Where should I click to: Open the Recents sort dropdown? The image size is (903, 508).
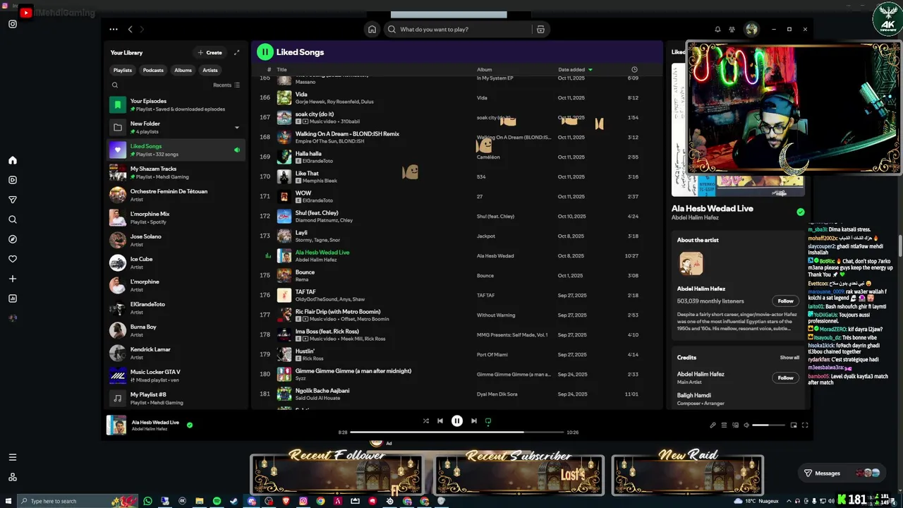tap(226, 85)
